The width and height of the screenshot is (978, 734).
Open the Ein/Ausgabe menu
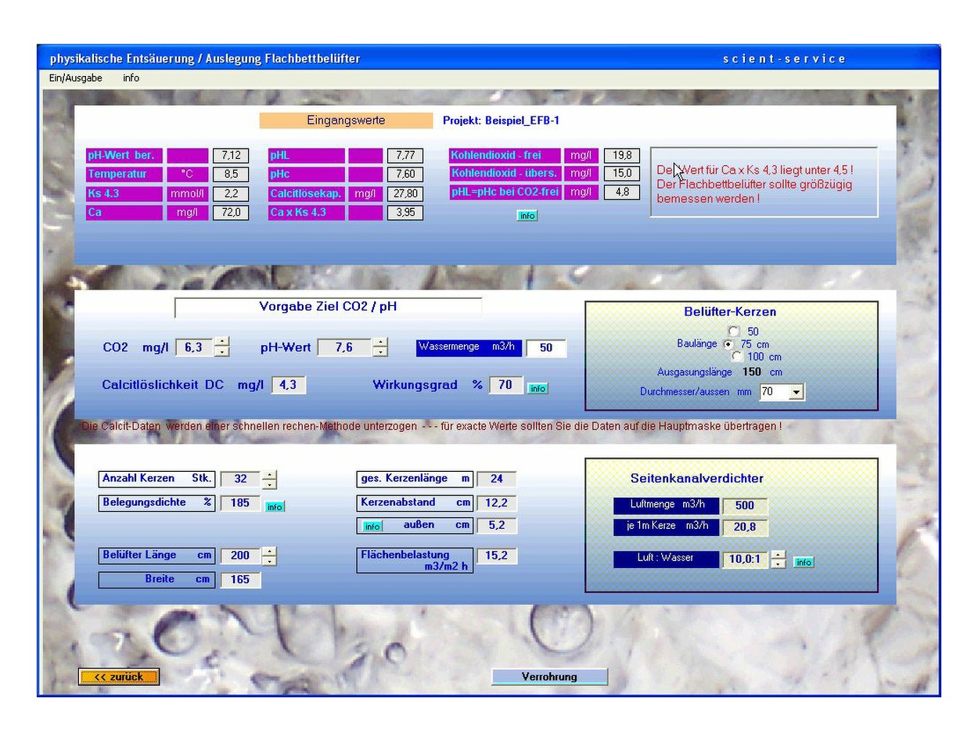tap(75, 78)
